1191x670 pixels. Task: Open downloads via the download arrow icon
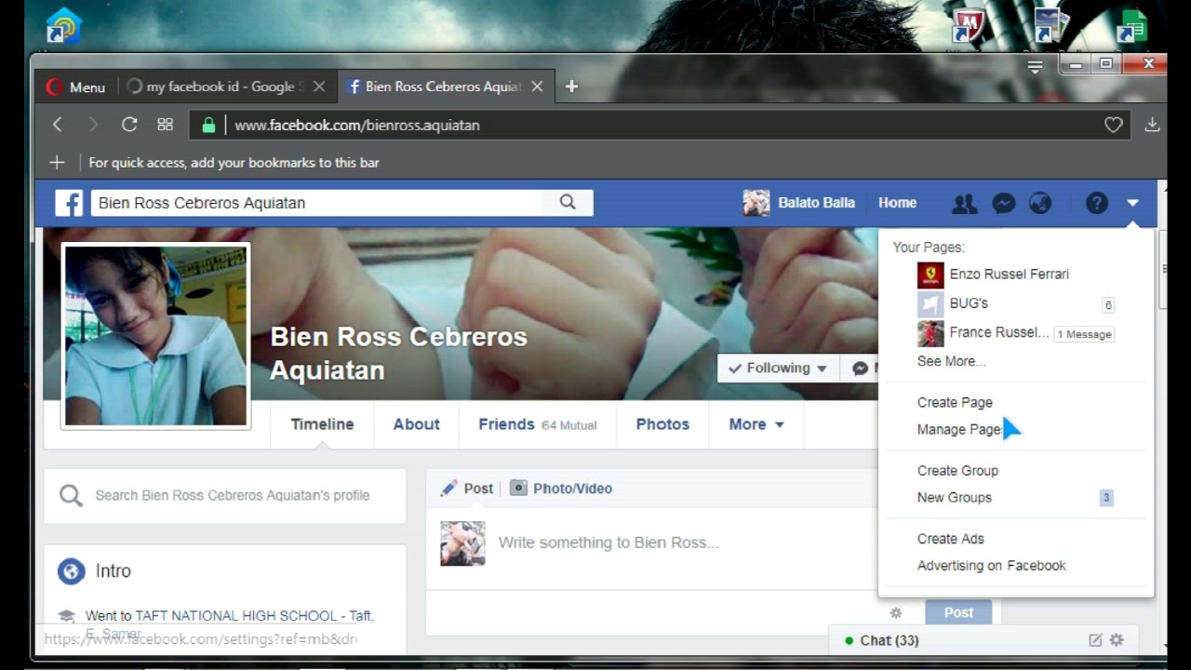(1152, 125)
